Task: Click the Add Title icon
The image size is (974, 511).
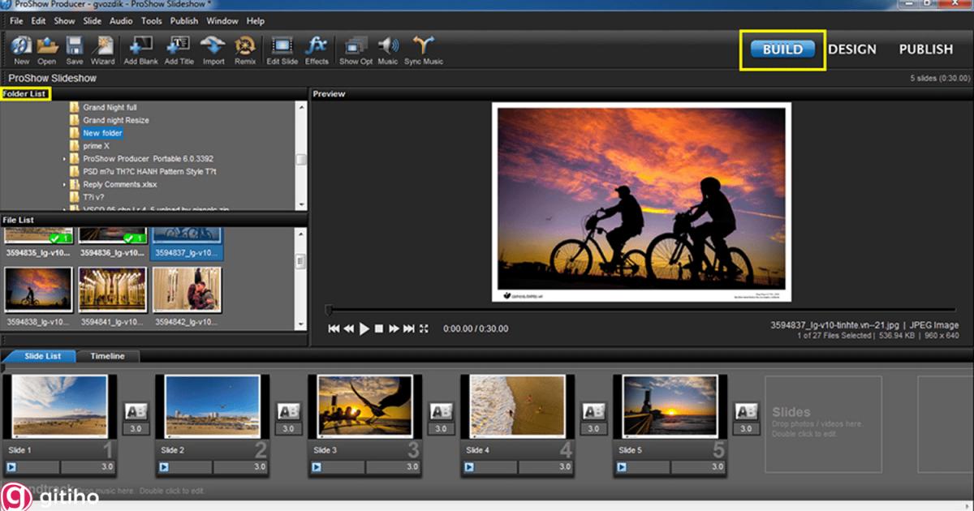Action: tap(179, 47)
